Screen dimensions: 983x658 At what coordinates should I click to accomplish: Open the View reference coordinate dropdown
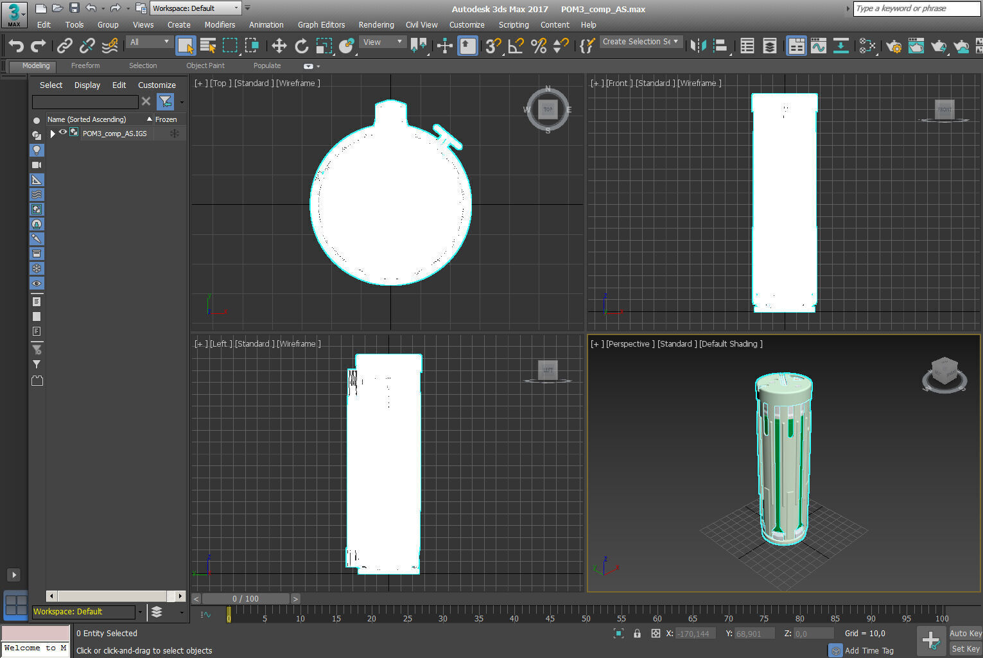pos(383,42)
